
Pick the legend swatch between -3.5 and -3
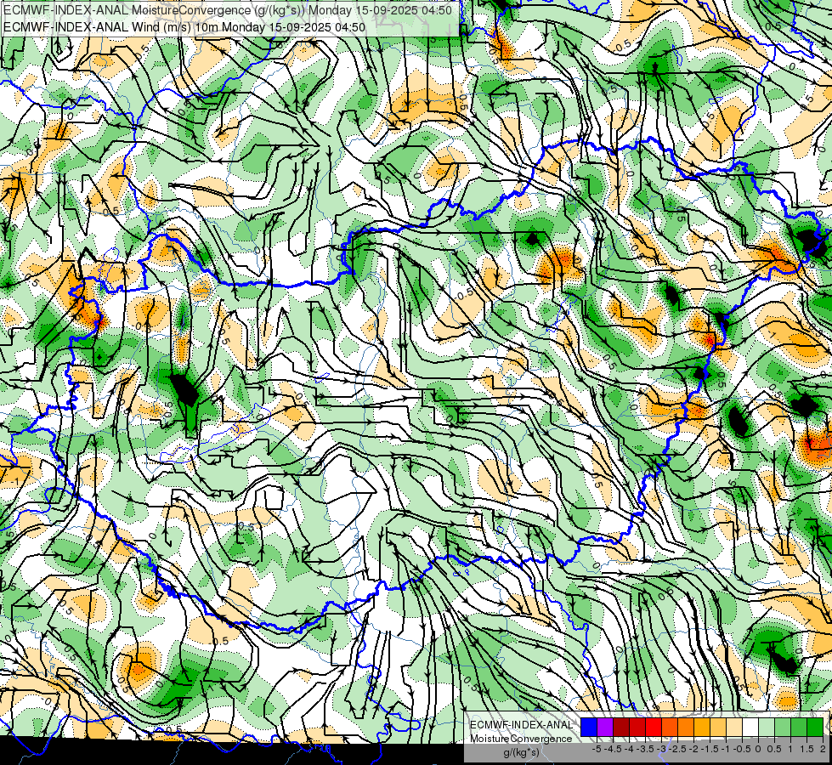click(654, 728)
